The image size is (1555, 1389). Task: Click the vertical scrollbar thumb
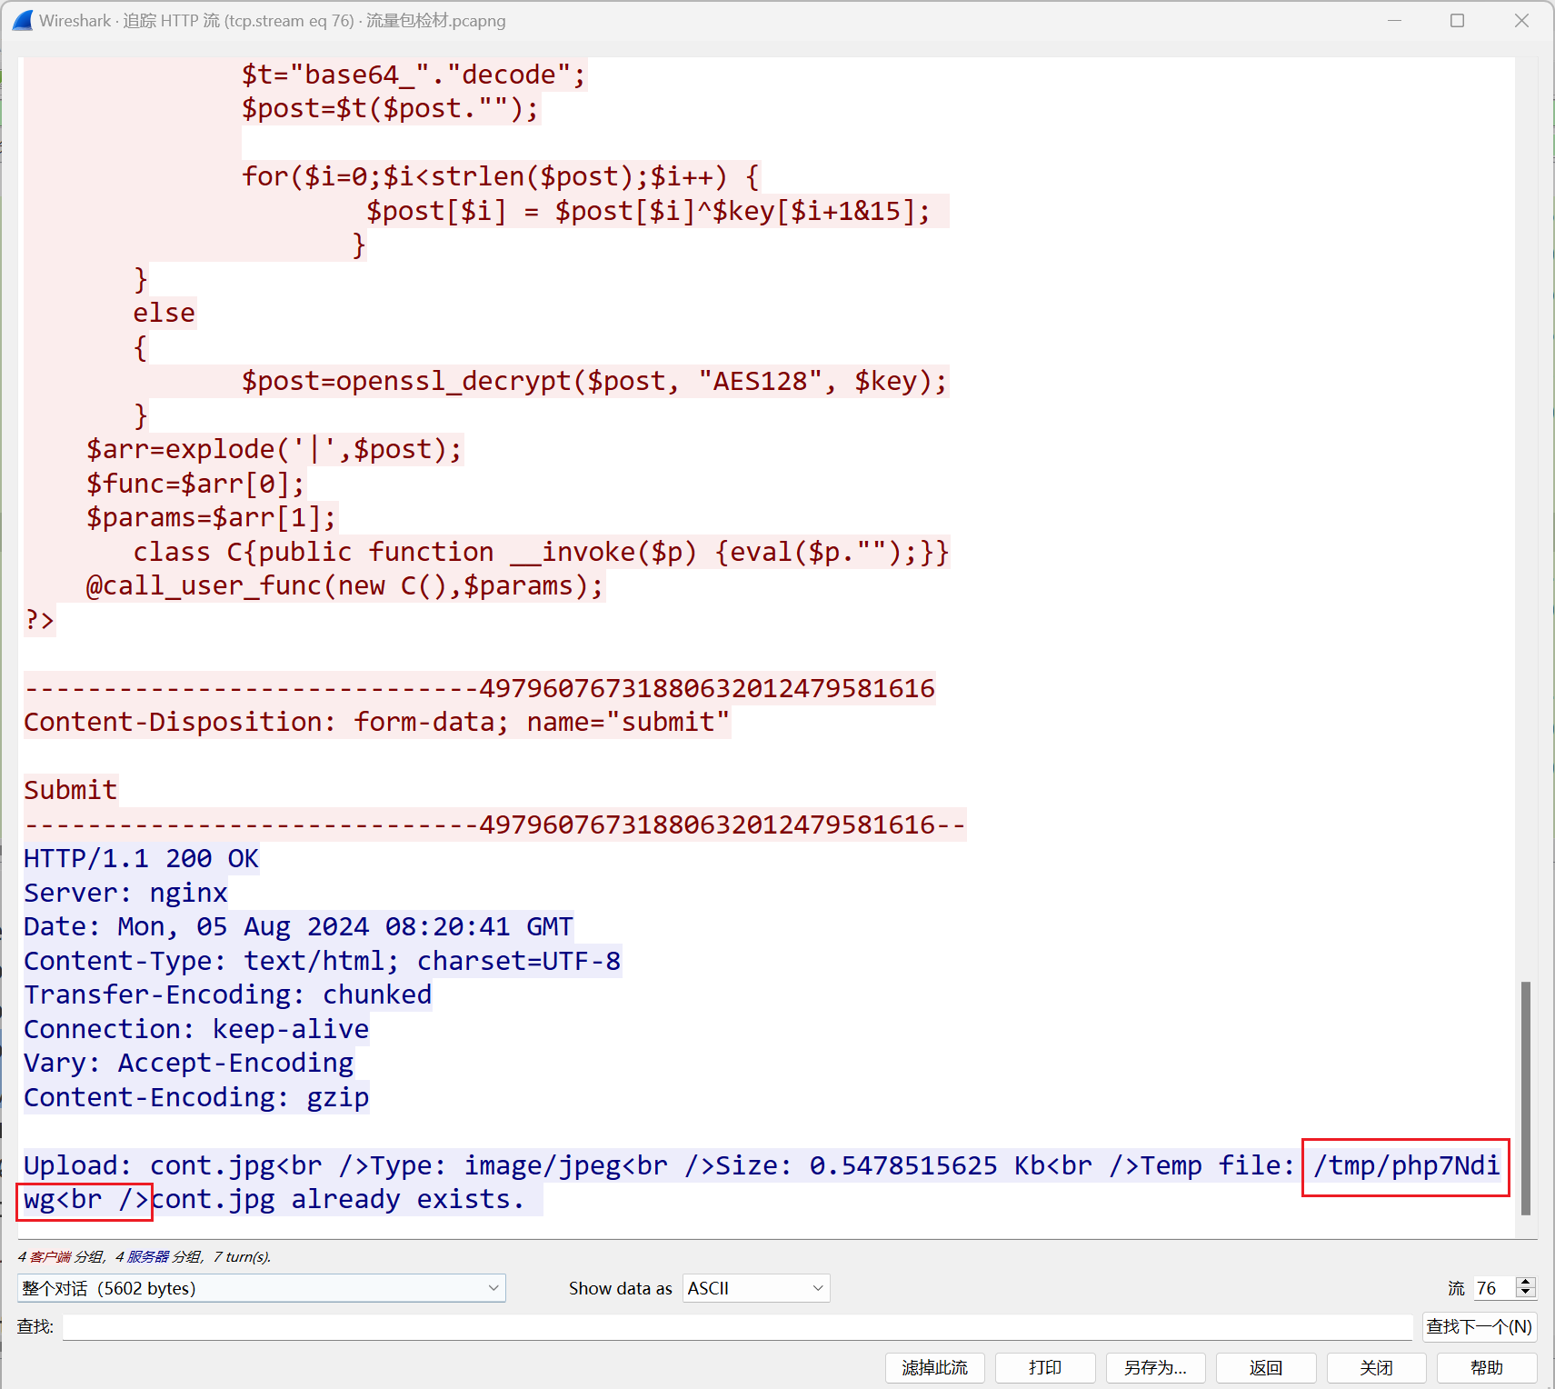(1526, 1098)
